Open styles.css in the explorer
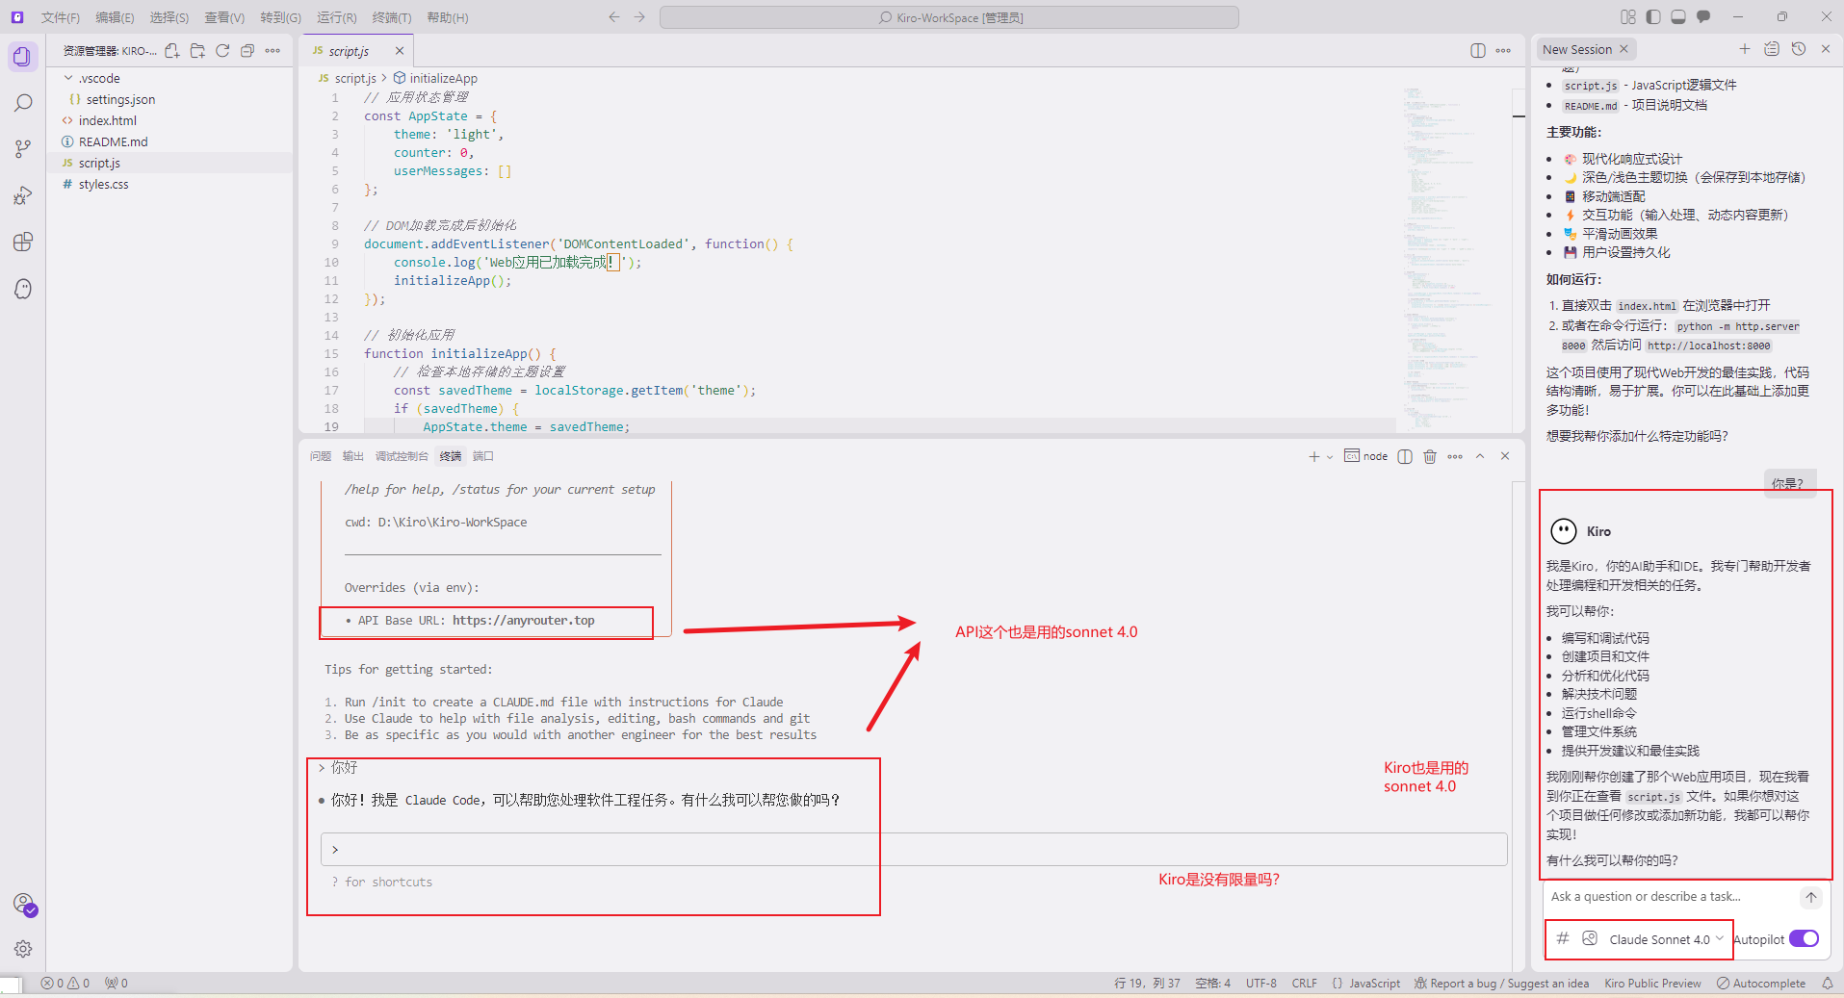 point(103,184)
